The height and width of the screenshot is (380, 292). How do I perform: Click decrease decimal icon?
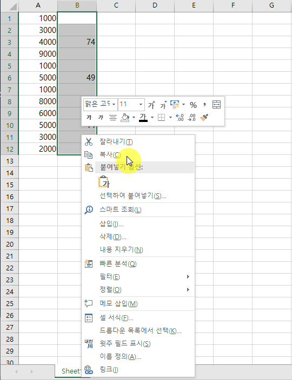click(x=191, y=118)
